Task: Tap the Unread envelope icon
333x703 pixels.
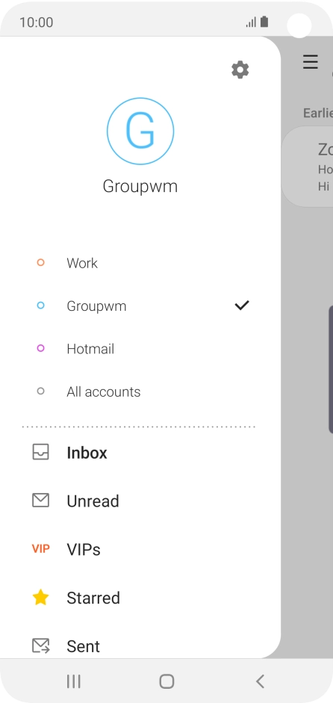Action: 41,501
